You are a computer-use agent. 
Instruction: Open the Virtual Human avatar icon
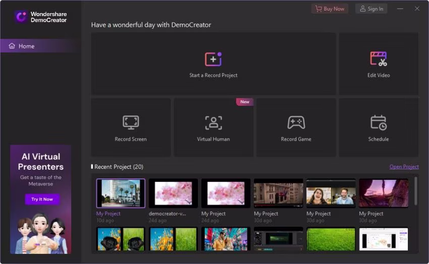[213, 122]
